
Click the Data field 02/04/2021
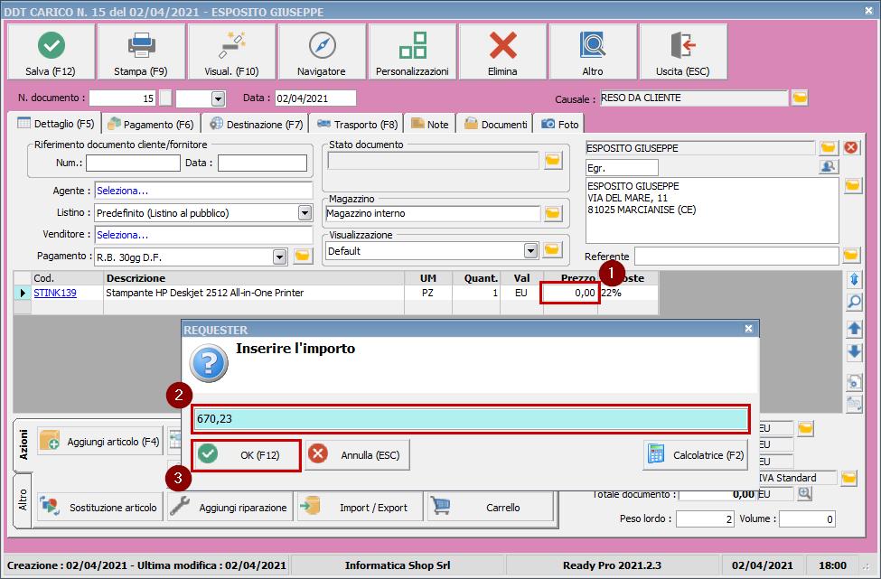pyautogui.click(x=315, y=98)
